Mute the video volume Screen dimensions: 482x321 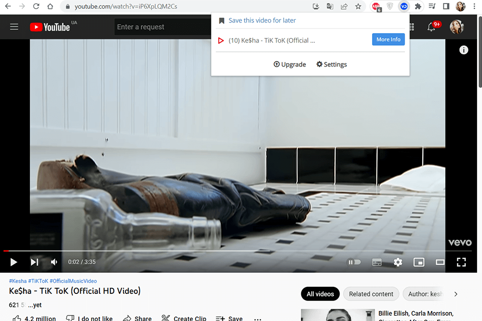click(54, 262)
